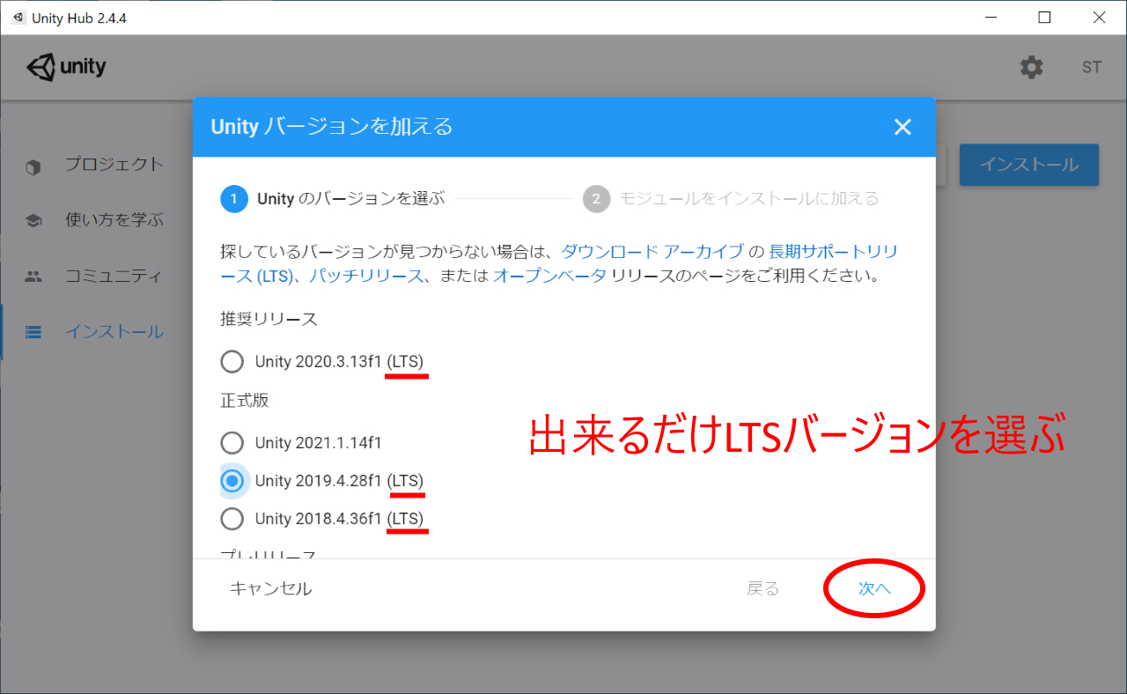The width and height of the screenshot is (1127, 694).
Task: Click the キャンセル button
Action: [271, 588]
